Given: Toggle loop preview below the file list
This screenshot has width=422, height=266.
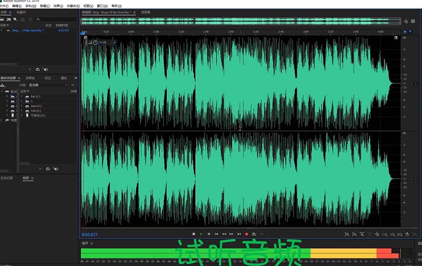Looking at the screenshot, I should click(x=37, y=70).
